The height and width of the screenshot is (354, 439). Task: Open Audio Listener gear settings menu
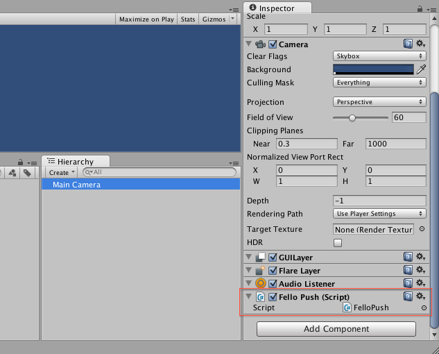(420, 283)
